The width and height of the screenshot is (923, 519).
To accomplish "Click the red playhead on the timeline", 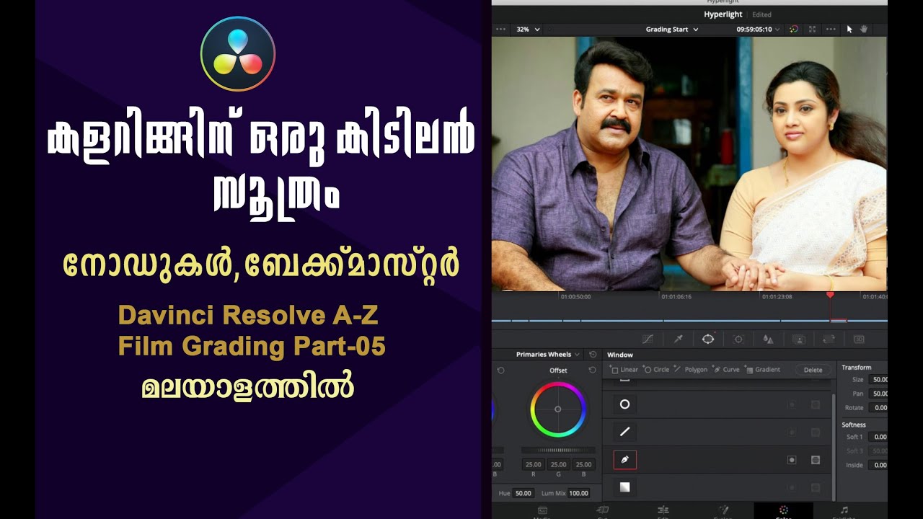I will 830,295.
